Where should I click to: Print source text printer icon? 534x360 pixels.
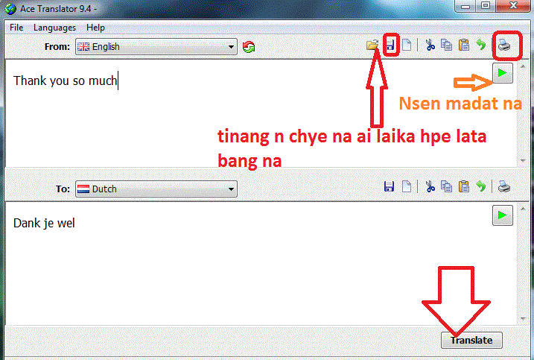click(x=504, y=45)
